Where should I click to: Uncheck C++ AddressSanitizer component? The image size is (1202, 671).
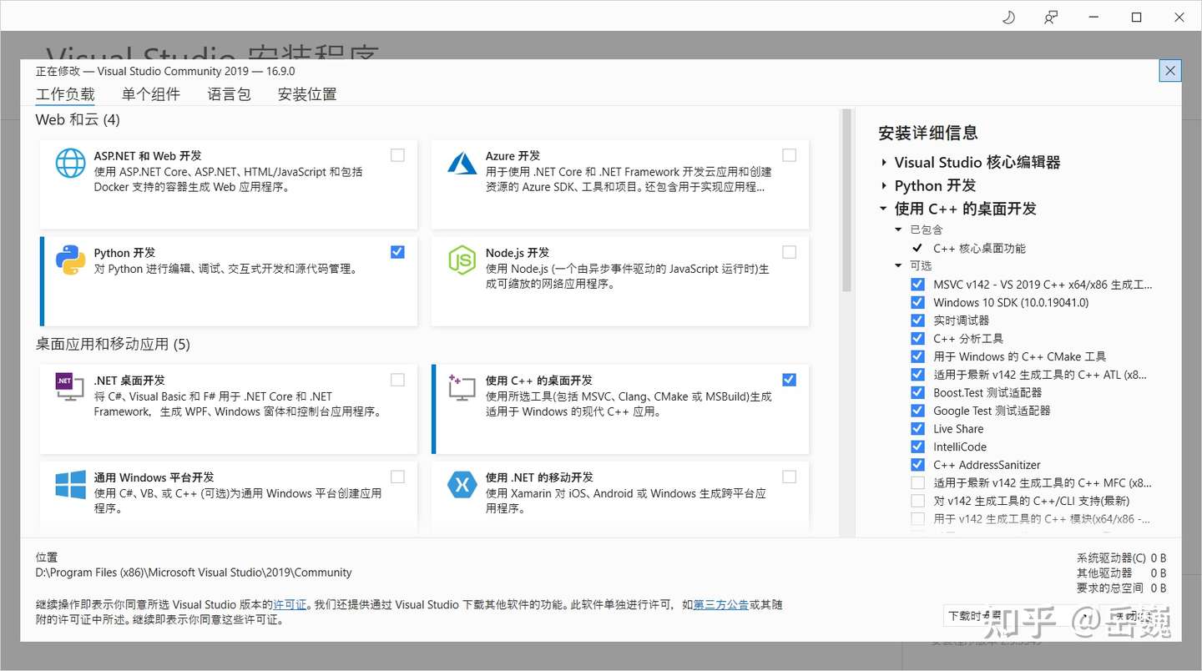(x=917, y=465)
